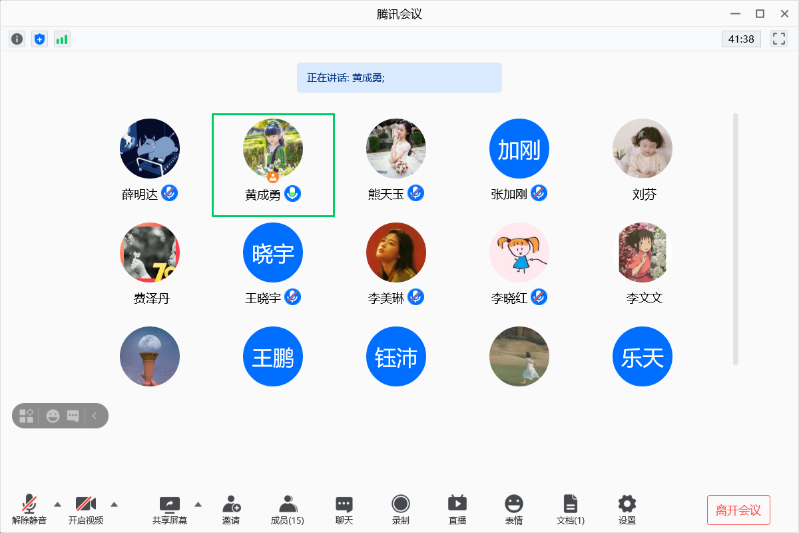Leave the meeting (离开会议)
Viewport: 799px width, 533px height.
(x=738, y=510)
